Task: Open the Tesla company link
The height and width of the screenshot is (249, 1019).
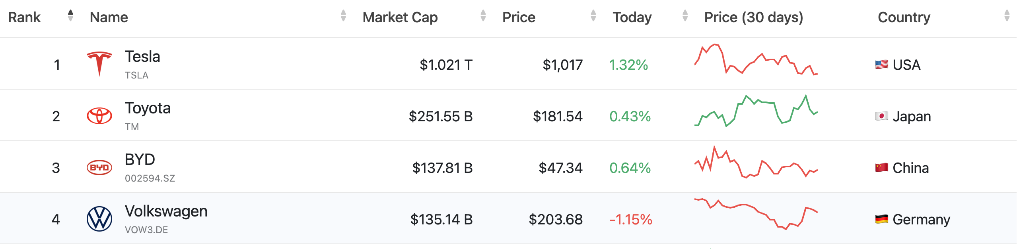Action: 142,57
